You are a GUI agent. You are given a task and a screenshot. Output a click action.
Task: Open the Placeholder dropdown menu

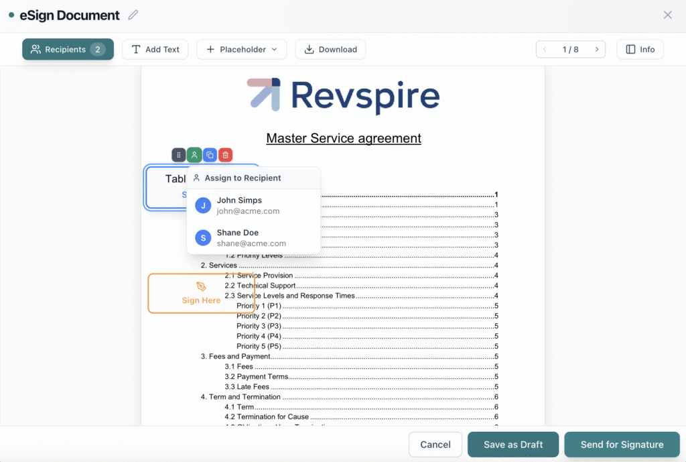(241, 50)
